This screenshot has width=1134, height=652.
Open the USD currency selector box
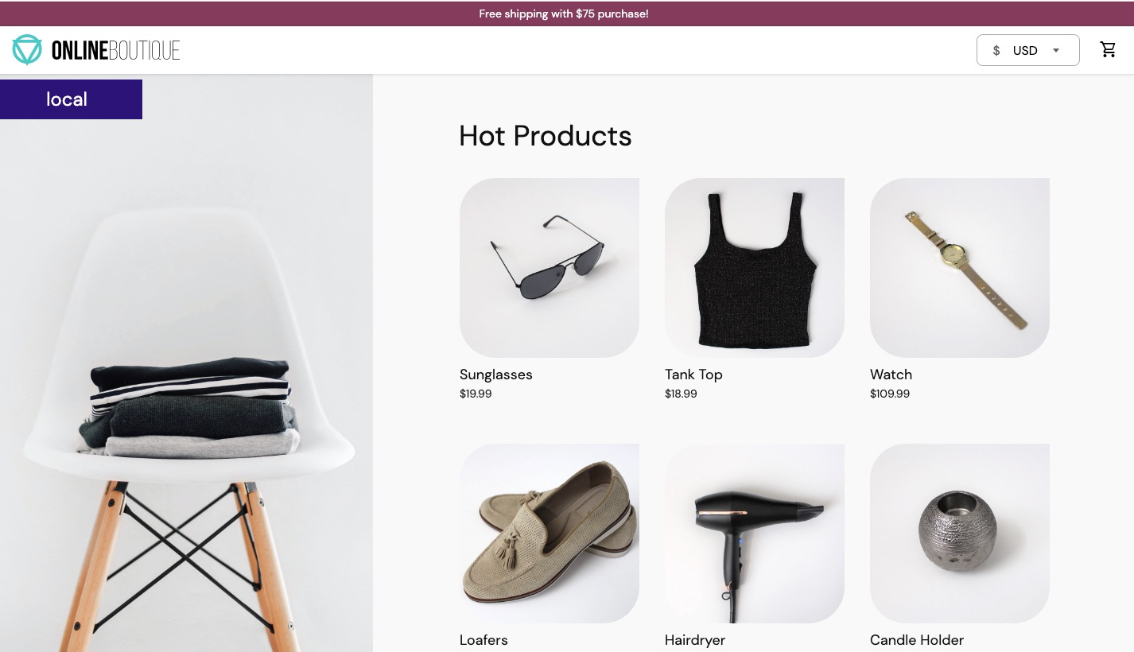click(1027, 50)
